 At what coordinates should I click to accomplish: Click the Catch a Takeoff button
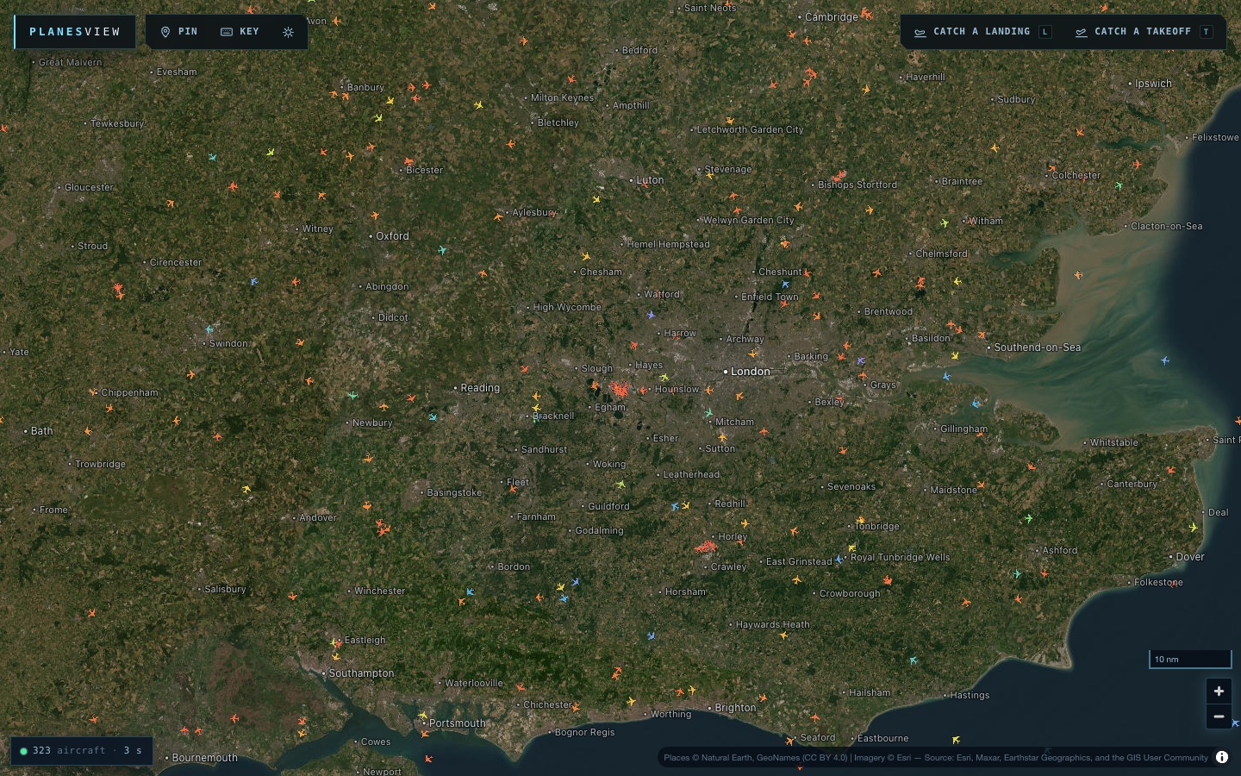[1144, 32]
